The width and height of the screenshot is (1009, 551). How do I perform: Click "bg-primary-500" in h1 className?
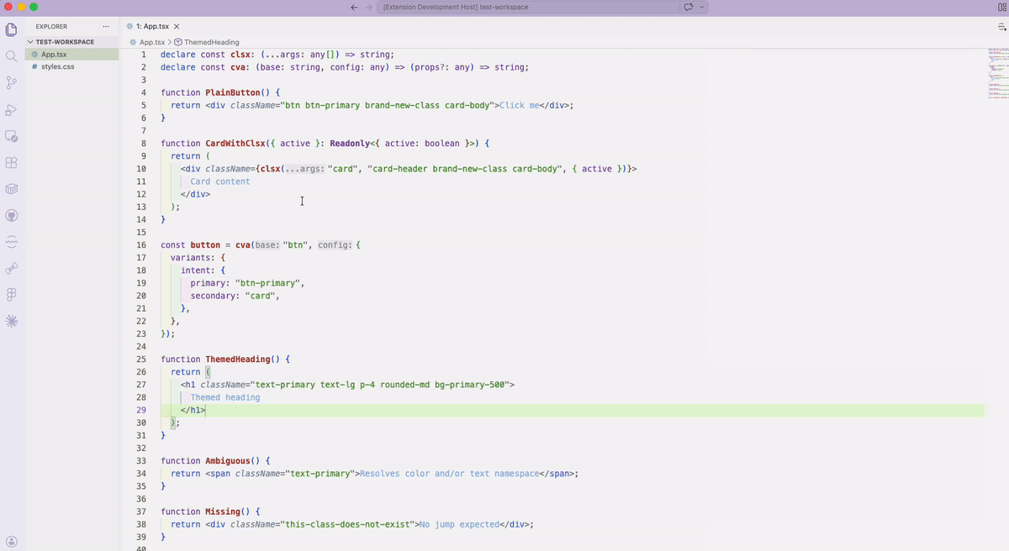point(470,385)
